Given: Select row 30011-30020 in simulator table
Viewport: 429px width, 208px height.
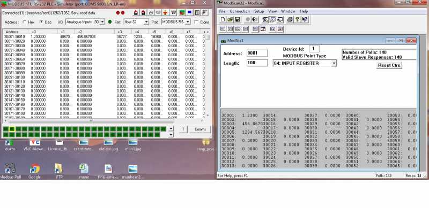Looking at the screenshot, I should (104, 41).
